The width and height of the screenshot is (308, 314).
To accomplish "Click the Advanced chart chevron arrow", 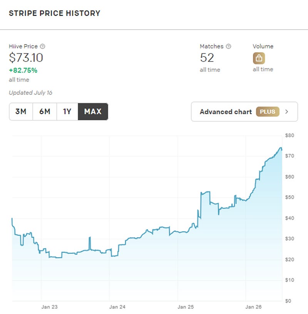I will 286,112.
